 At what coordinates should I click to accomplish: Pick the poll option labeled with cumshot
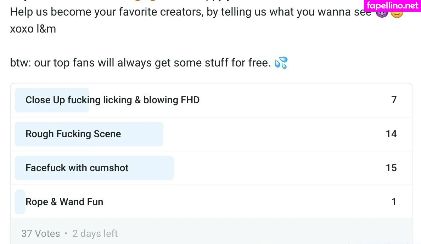click(x=77, y=168)
